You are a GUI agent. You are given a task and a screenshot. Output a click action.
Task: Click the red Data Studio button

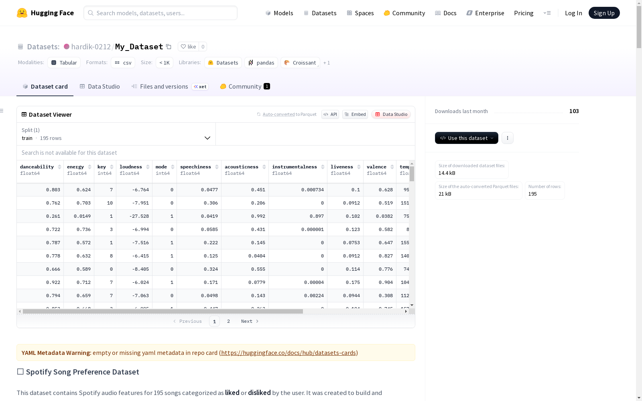coord(391,114)
